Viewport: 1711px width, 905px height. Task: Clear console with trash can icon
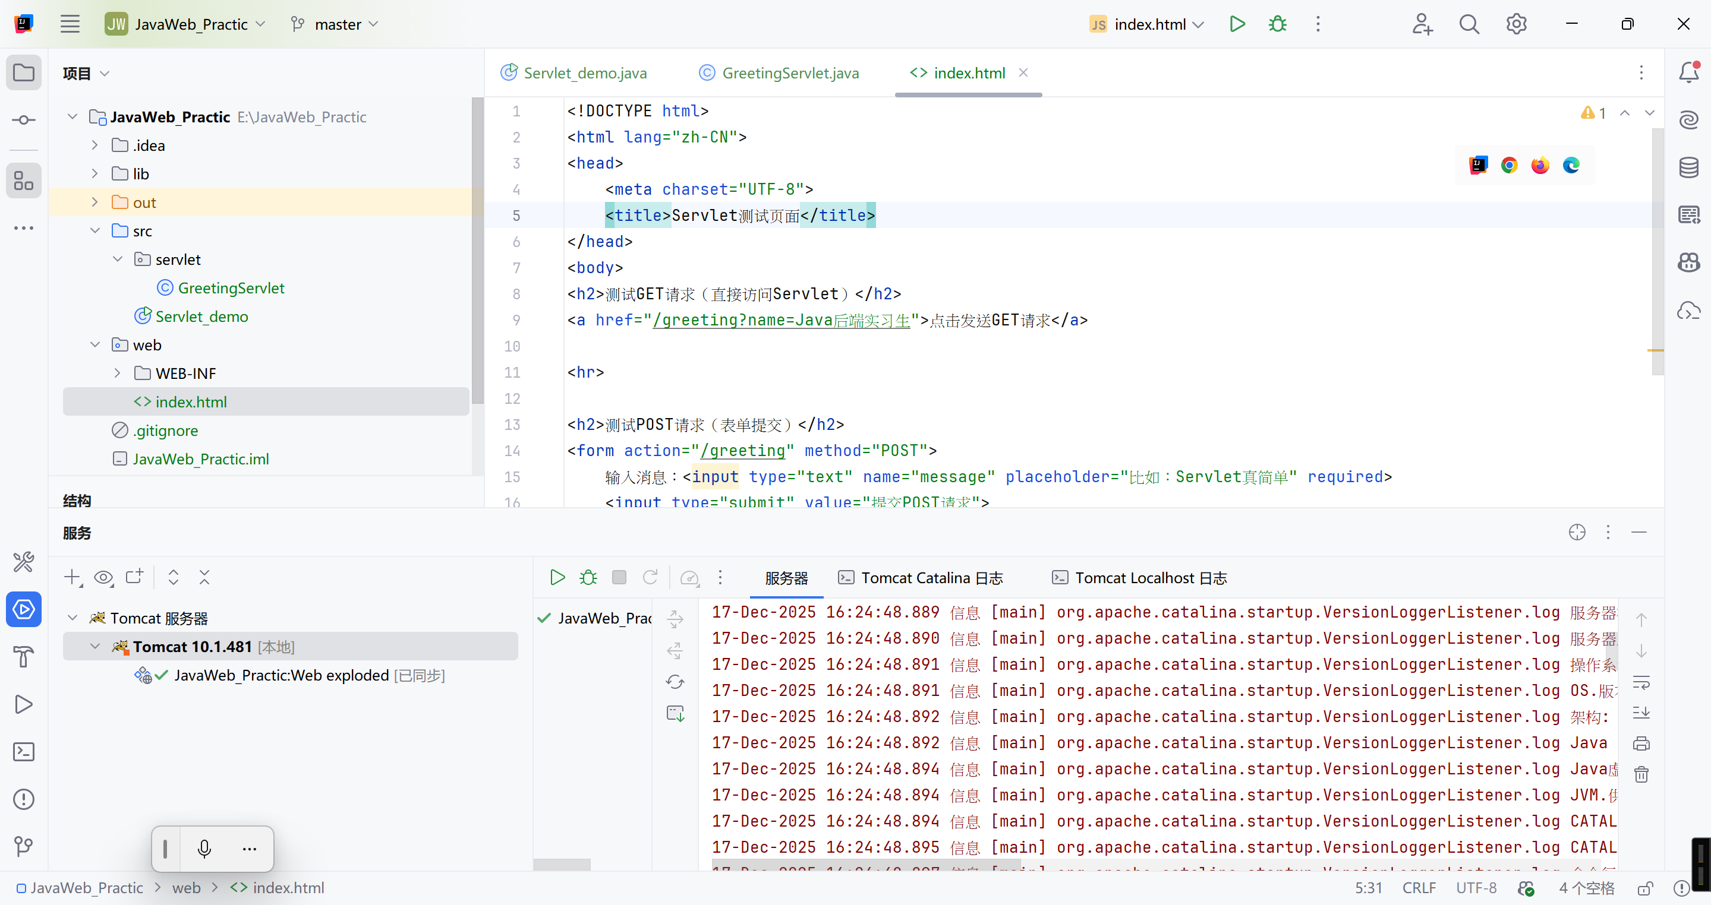click(x=1641, y=774)
